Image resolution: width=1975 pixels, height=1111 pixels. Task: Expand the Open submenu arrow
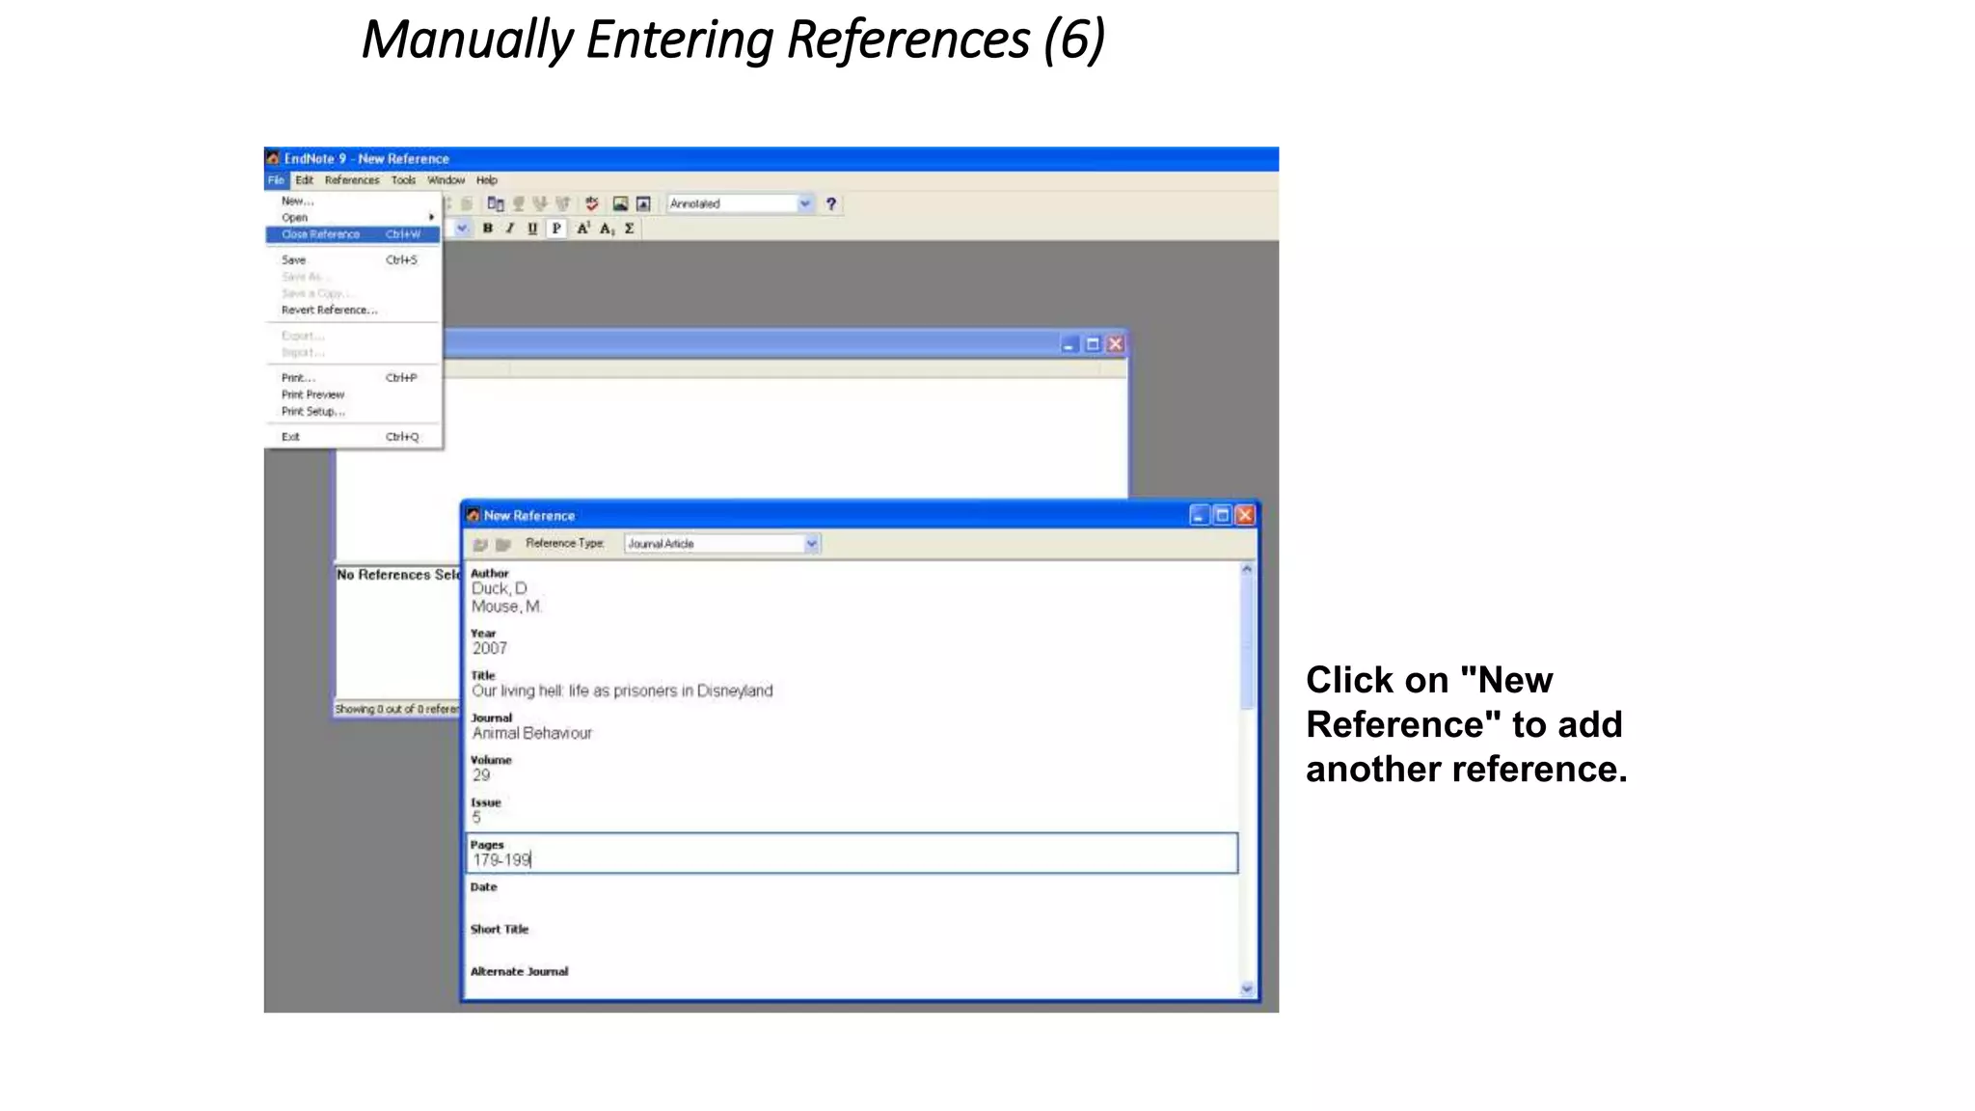click(431, 217)
